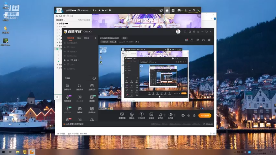
Task: Click 修改 next to stream title
Action: pyautogui.click(x=125, y=38)
